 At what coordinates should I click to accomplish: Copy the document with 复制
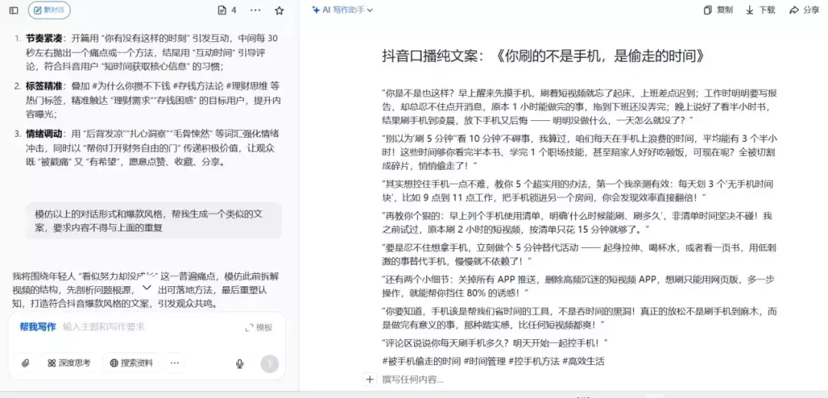pyautogui.click(x=718, y=10)
